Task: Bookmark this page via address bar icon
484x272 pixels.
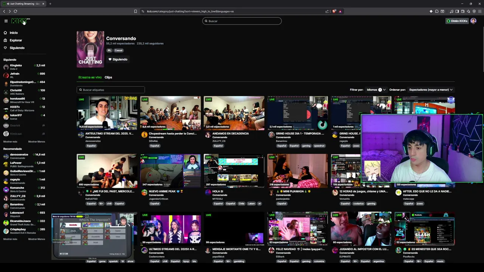Action: pyautogui.click(x=135, y=11)
